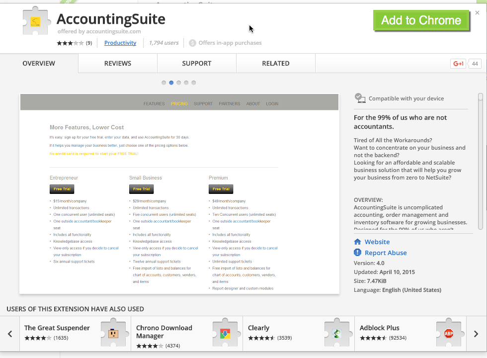
Task: Click the star rating next to (9)
Action: pos(70,43)
